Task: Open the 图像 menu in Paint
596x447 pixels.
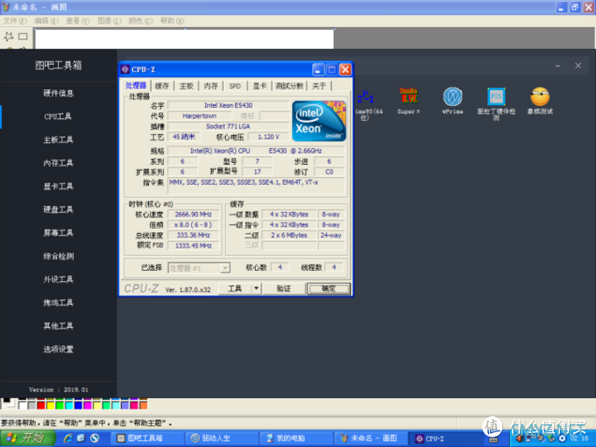Action: coord(109,21)
